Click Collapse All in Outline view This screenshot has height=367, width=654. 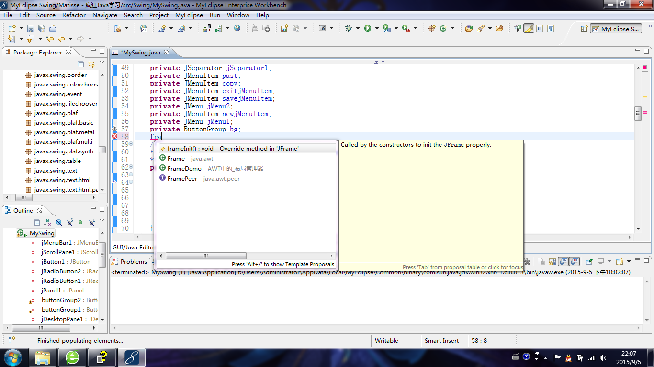pos(36,222)
